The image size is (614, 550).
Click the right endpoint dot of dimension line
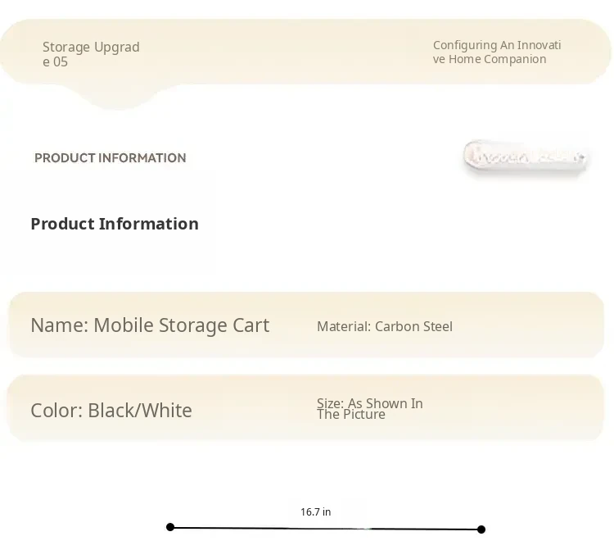point(481,530)
